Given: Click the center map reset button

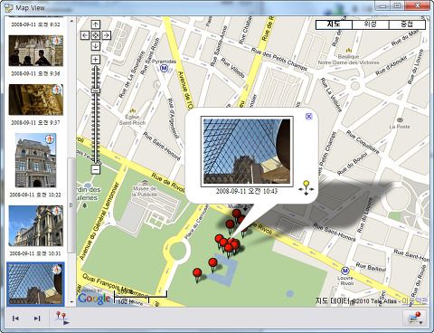Looking at the screenshot, I should [96, 35].
